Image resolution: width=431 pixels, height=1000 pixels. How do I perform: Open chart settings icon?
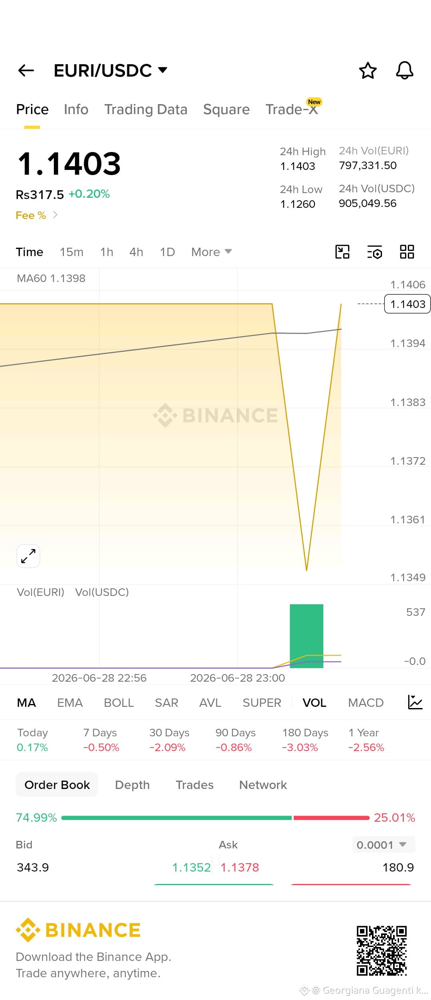(x=374, y=252)
